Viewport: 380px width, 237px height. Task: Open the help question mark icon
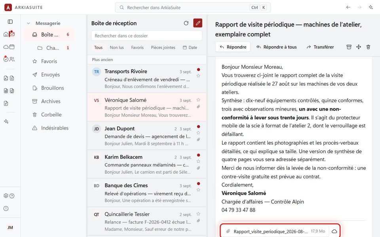click(12, 196)
